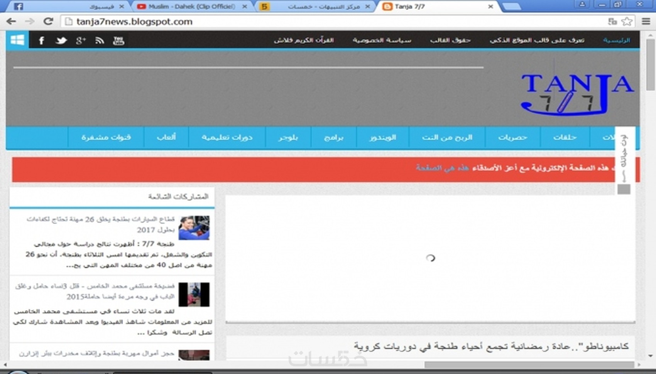Open article حجز أموال مهربة بطنجة
The image size is (656, 374).
coord(96,353)
